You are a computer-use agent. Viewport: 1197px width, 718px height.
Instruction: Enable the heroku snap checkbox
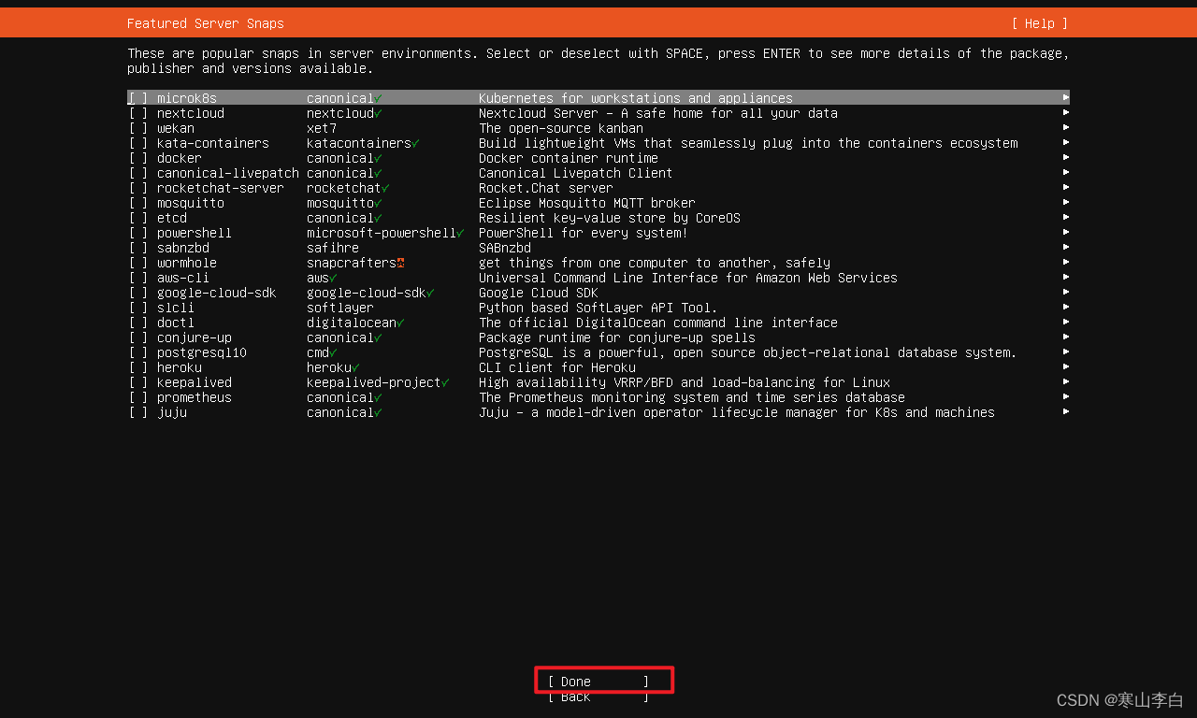(x=138, y=367)
